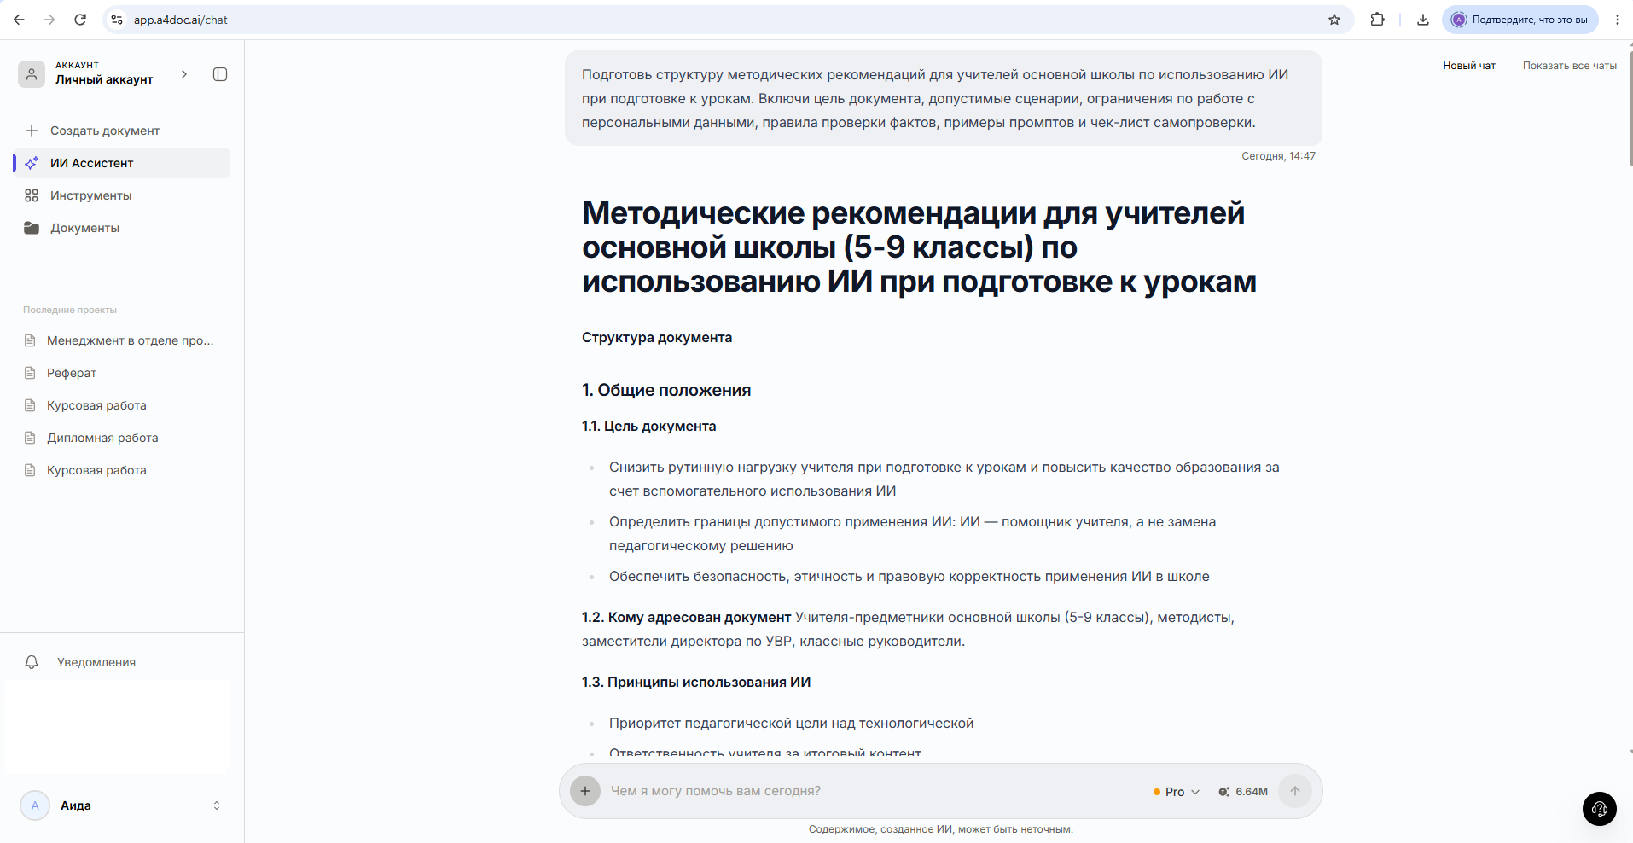This screenshot has width=1633, height=843.
Task: Click document icon beside Дипломная работа
Action: (x=30, y=438)
